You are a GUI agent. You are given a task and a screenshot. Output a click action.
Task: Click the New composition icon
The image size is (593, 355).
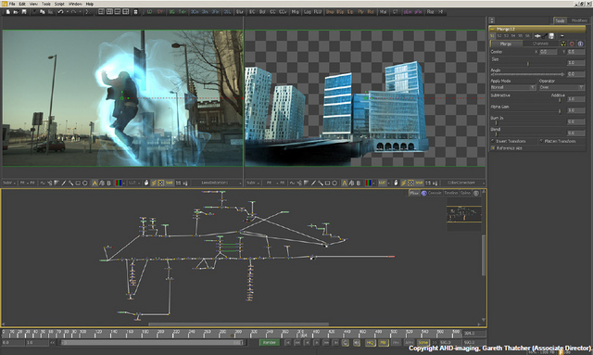tap(7, 12)
